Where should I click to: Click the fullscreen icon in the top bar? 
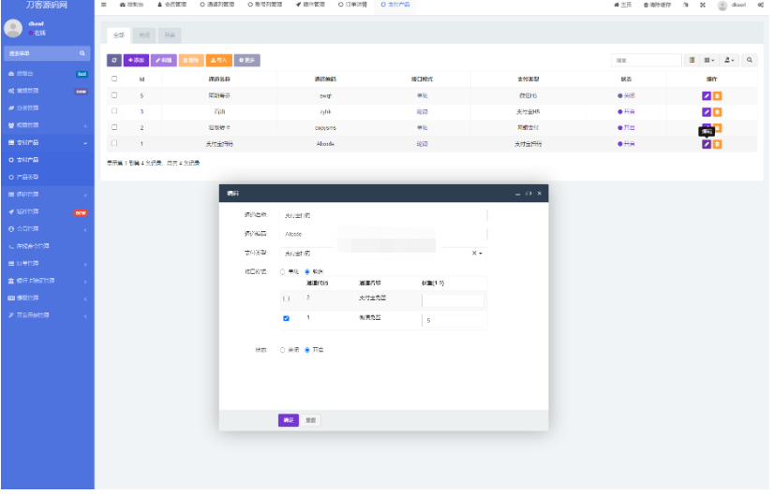tap(702, 6)
